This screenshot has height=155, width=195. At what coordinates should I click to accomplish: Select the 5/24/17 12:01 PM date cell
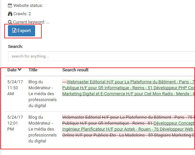click(15, 123)
